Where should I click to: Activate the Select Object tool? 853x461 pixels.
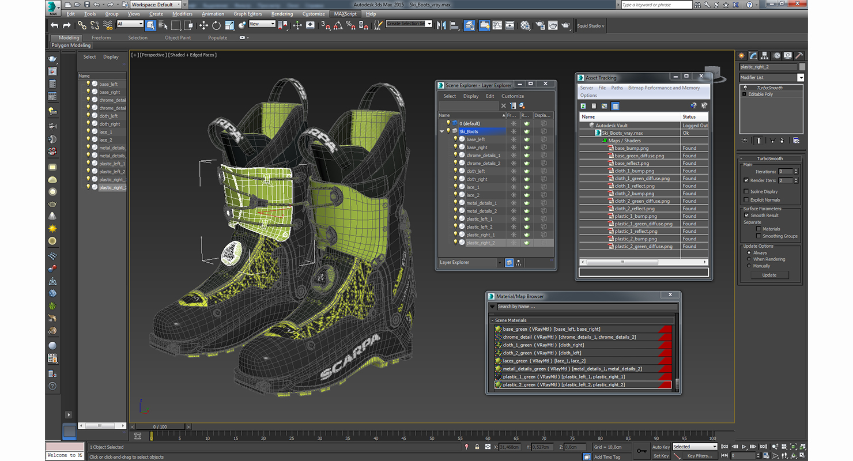point(150,25)
